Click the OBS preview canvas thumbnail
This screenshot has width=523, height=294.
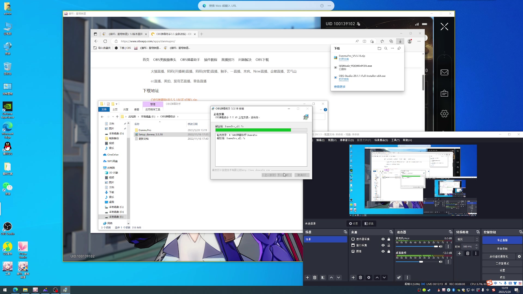(413, 180)
